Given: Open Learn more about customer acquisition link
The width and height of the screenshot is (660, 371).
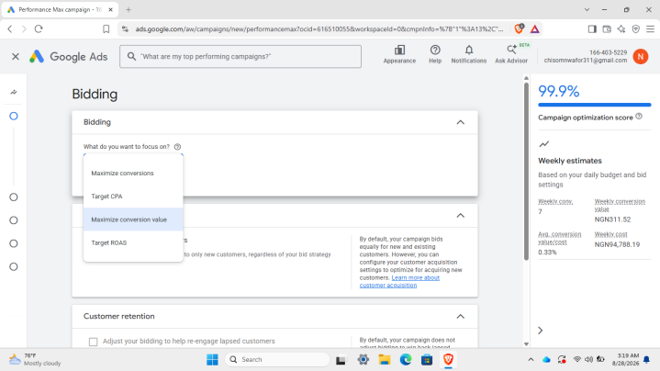Looking at the screenshot, I should 399,281.
